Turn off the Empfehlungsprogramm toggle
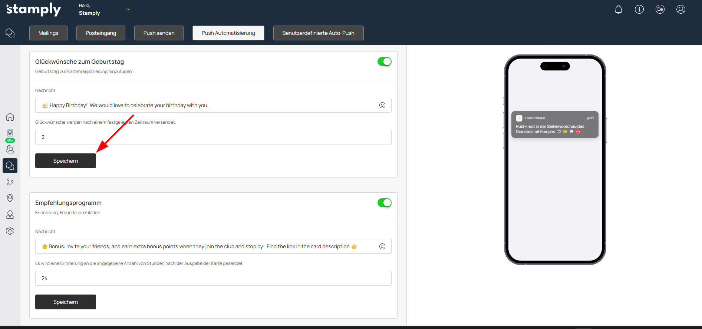The image size is (702, 329). pos(384,203)
